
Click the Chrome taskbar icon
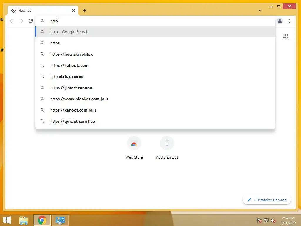pos(42,220)
